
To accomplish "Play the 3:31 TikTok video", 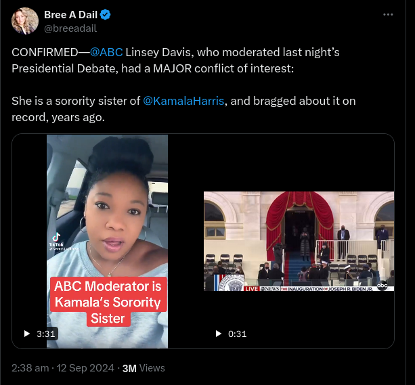I will tap(27, 334).
